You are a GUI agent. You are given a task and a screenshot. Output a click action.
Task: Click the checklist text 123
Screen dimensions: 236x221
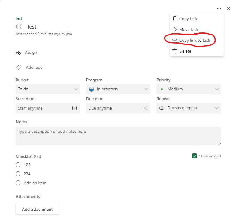[x=27, y=165]
